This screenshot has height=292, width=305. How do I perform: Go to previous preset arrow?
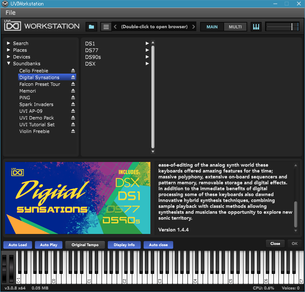[x=115, y=27]
